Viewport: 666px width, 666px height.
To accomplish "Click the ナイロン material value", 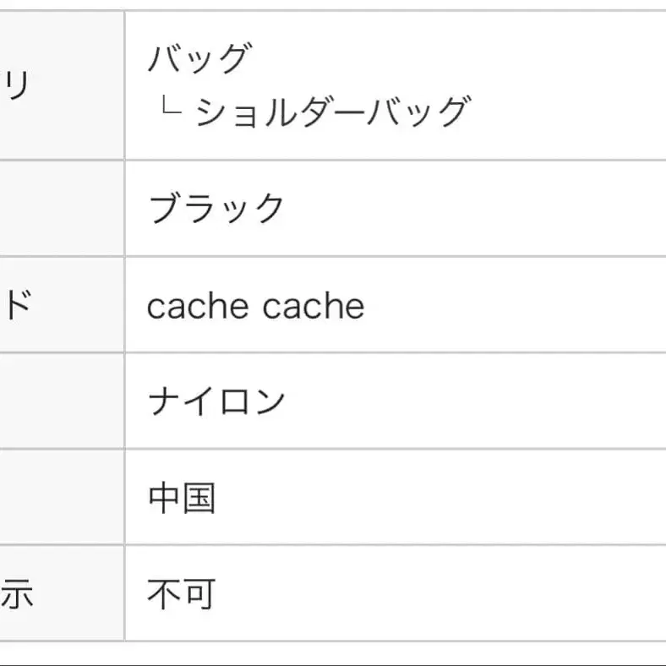I will coord(217,401).
